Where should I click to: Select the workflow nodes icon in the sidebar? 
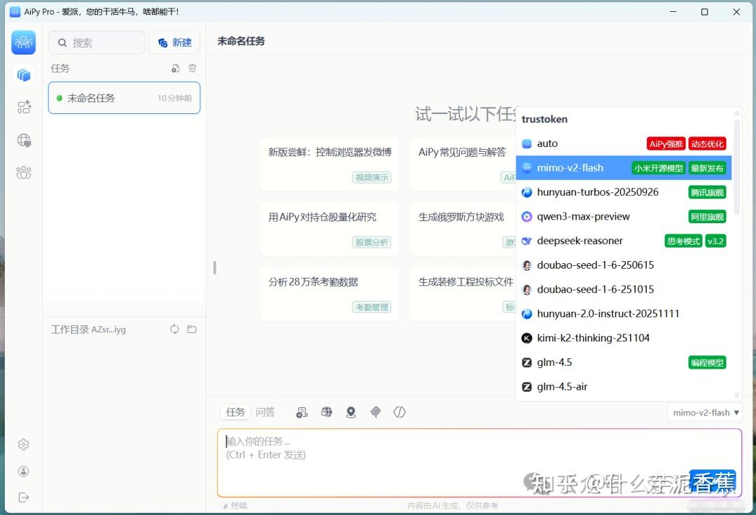pos(24,106)
